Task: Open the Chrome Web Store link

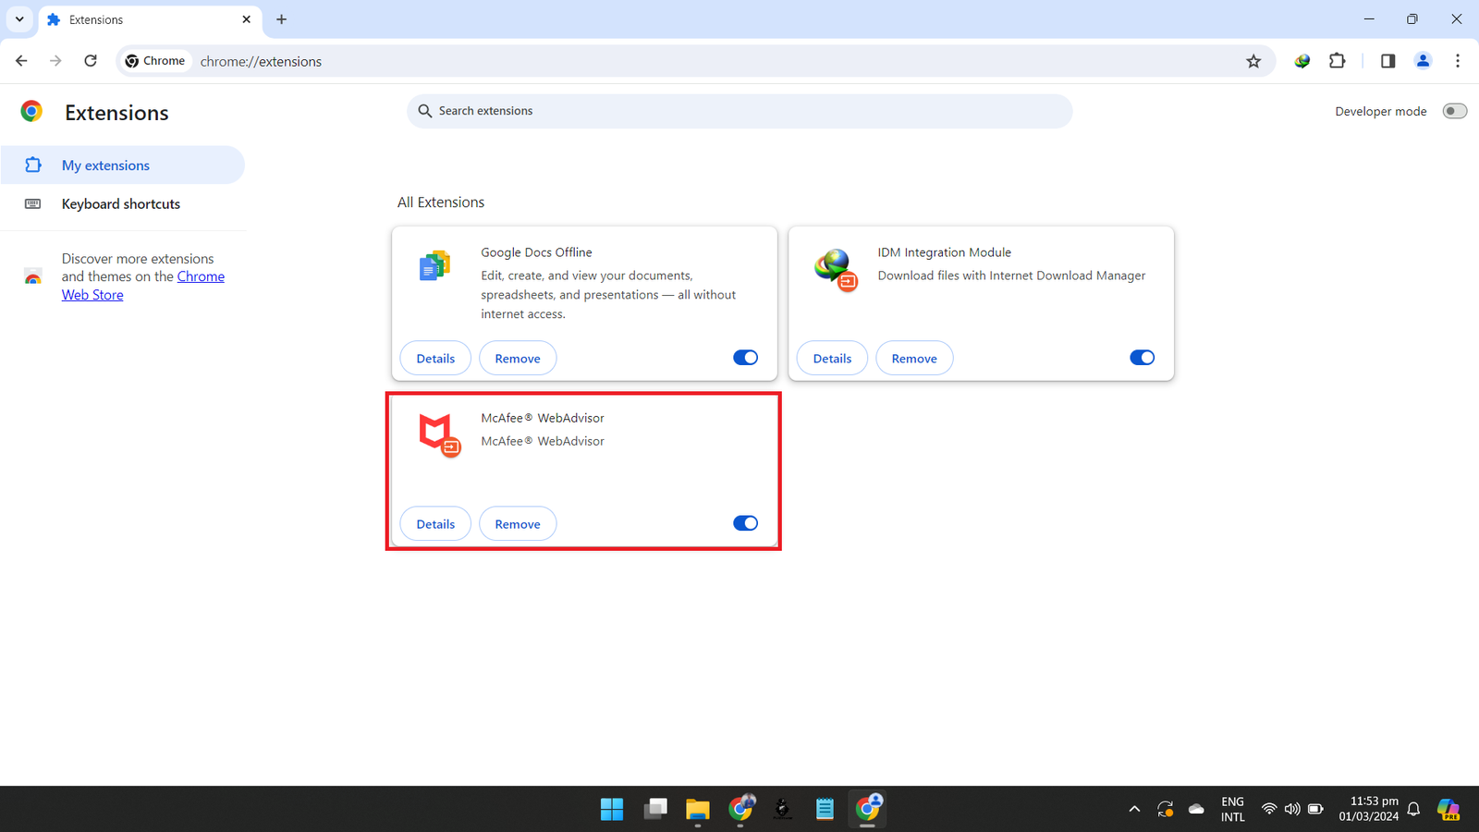Action: [200, 276]
